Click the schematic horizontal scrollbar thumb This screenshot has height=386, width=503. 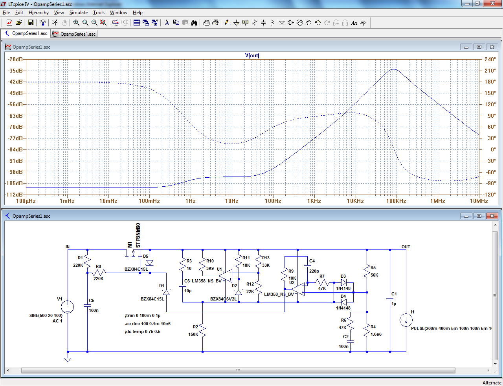point(238,370)
